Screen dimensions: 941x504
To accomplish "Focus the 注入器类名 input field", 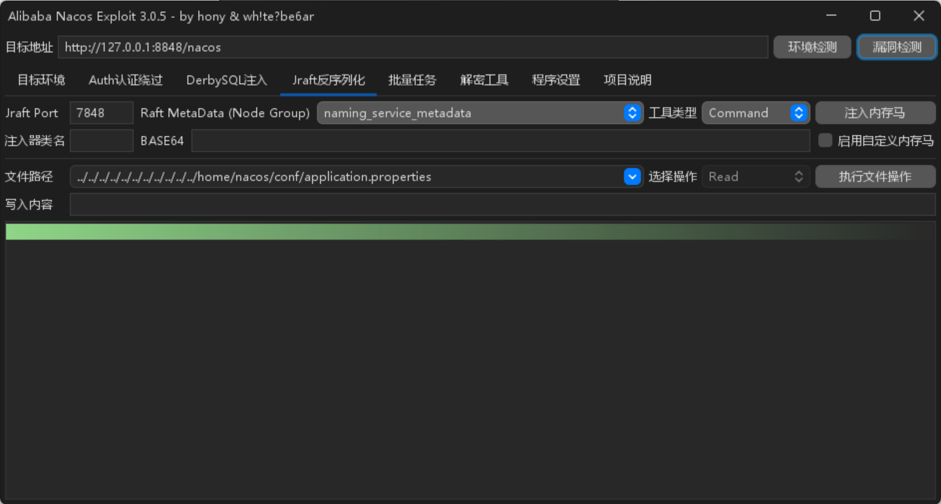I will click(102, 141).
